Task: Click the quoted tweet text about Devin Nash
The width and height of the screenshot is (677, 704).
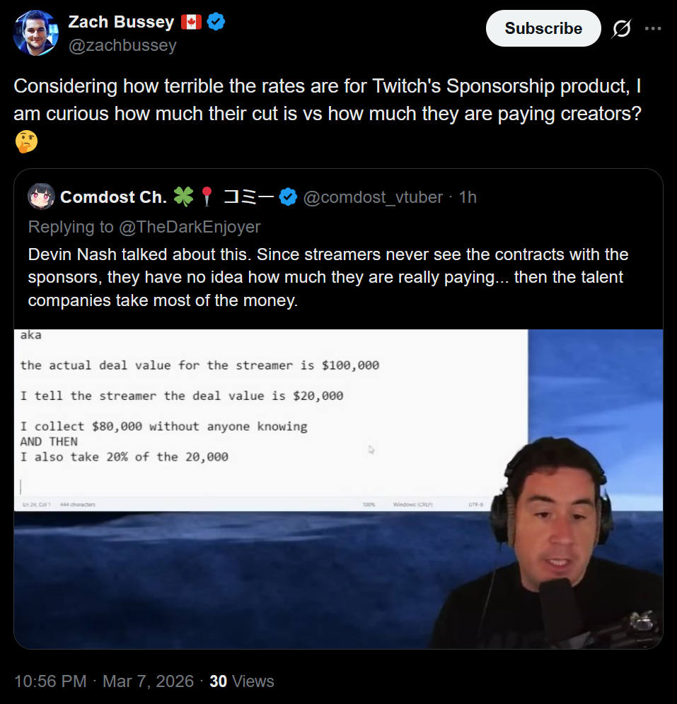Action: click(x=328, y=278)
